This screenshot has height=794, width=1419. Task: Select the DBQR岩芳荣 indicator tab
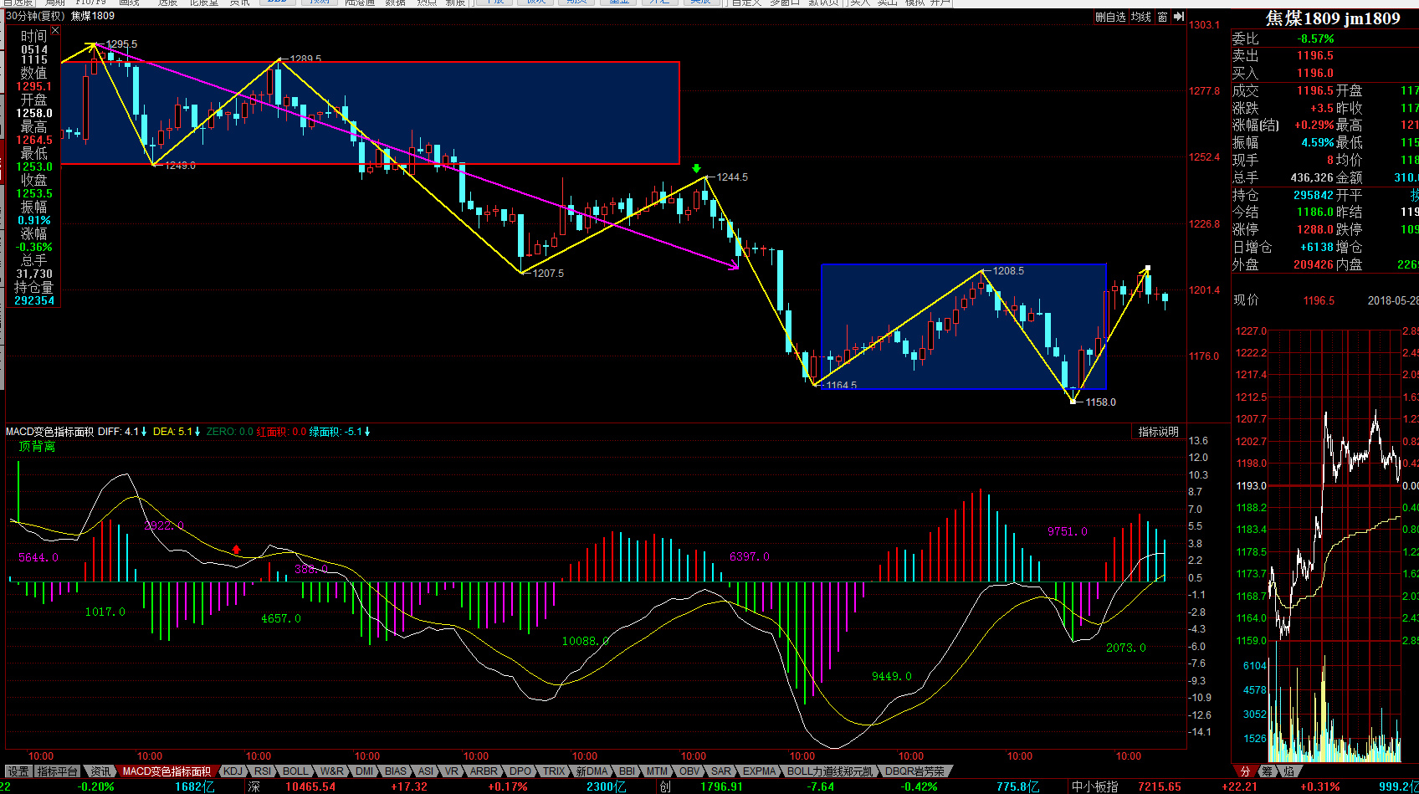pyautogui.click(x=914, y=771)
